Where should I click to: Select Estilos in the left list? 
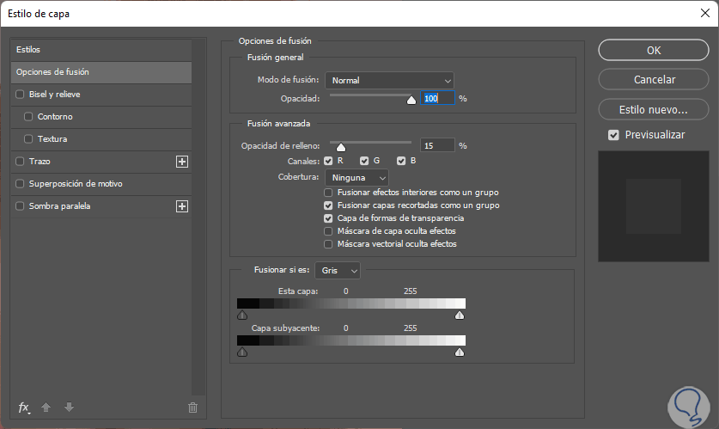(101, 50)
